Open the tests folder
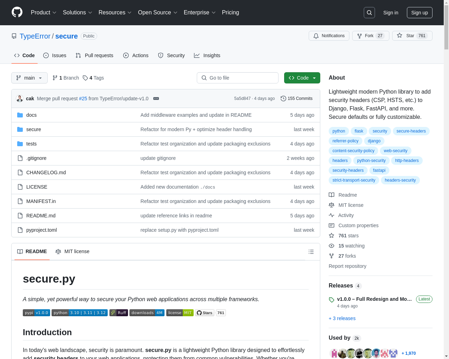 click(x=31, y=144)
